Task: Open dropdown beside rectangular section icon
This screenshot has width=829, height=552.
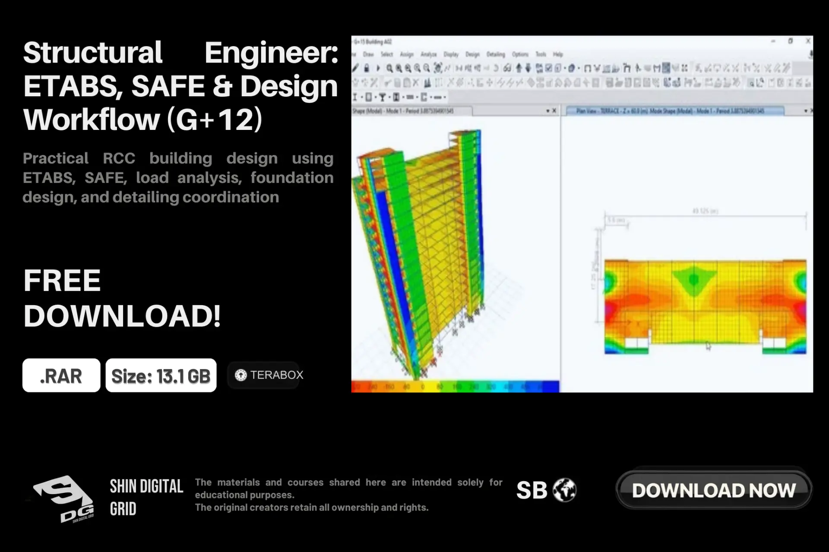Action: click(376, 97)
